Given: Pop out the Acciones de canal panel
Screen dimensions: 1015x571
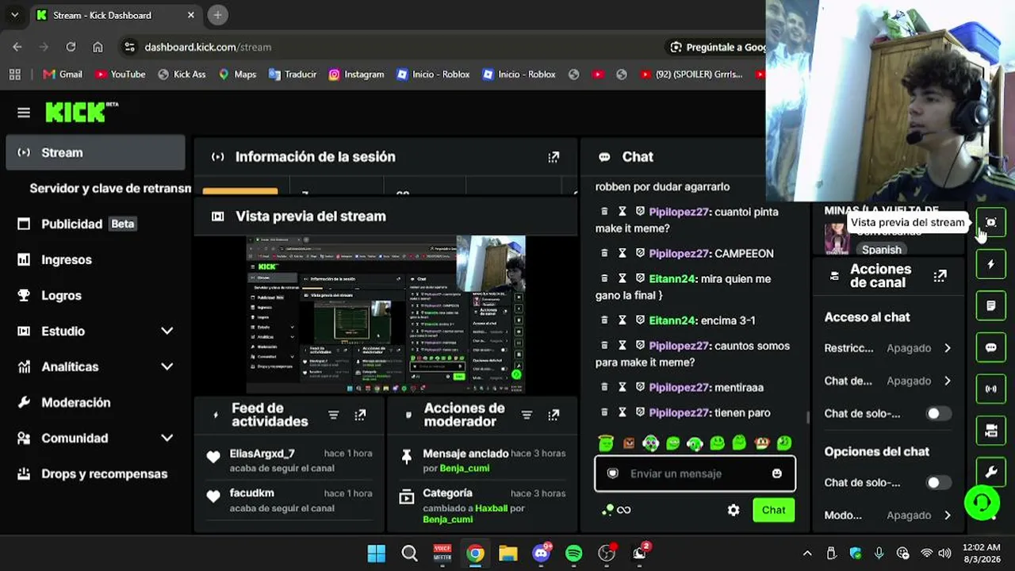Looking at the screenshot, I should [x=940, y=276].
